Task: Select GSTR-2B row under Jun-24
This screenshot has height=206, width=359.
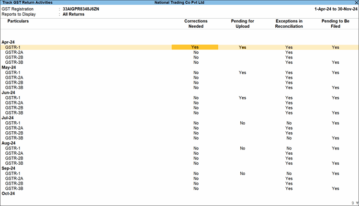Action: pyautogui.click(x=13, y=108)
